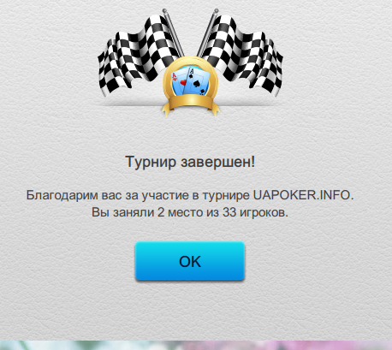Image resolution: width=392 pixels, height=350 pixels.
Task: Click the UAPOKER.INFO tournament name
Action: (303, 195)
